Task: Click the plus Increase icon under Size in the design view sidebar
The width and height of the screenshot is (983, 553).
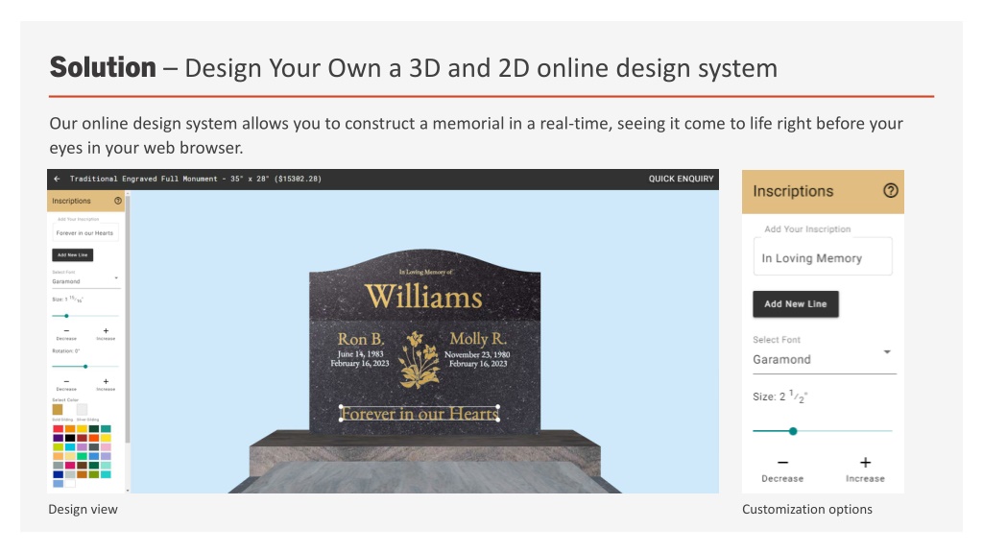Action: [106, 330]
